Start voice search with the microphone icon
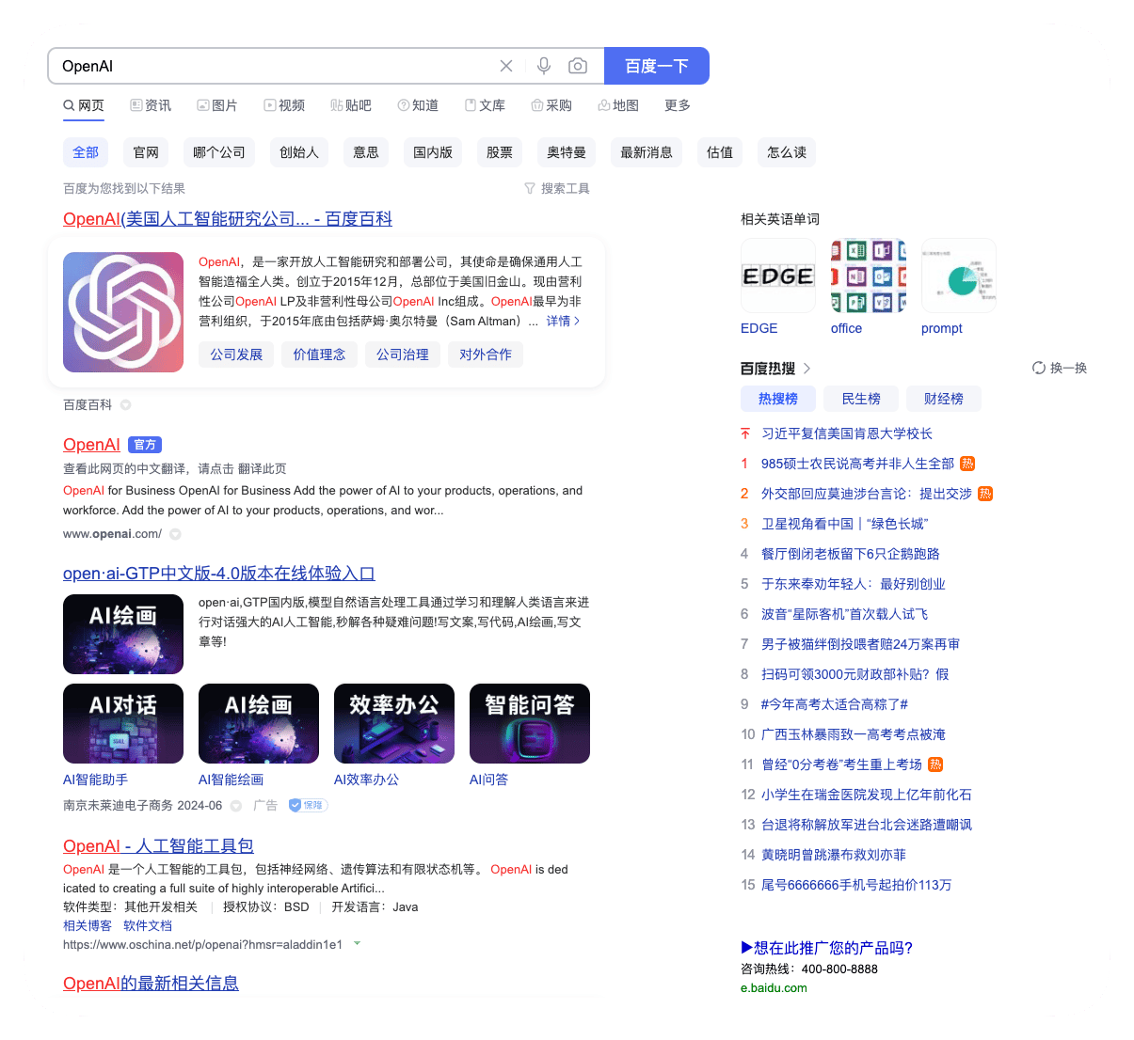 click(x=544, y=66)
